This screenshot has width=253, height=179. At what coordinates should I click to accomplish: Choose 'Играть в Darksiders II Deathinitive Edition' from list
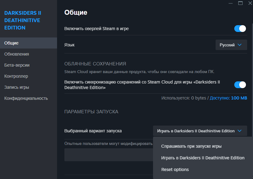[x=203, y=158]
